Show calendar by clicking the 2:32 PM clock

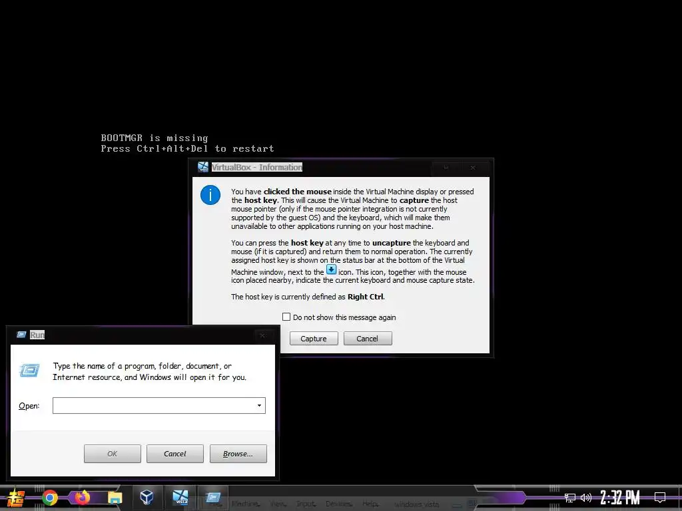pyautogui.click(x=620, y=497)
